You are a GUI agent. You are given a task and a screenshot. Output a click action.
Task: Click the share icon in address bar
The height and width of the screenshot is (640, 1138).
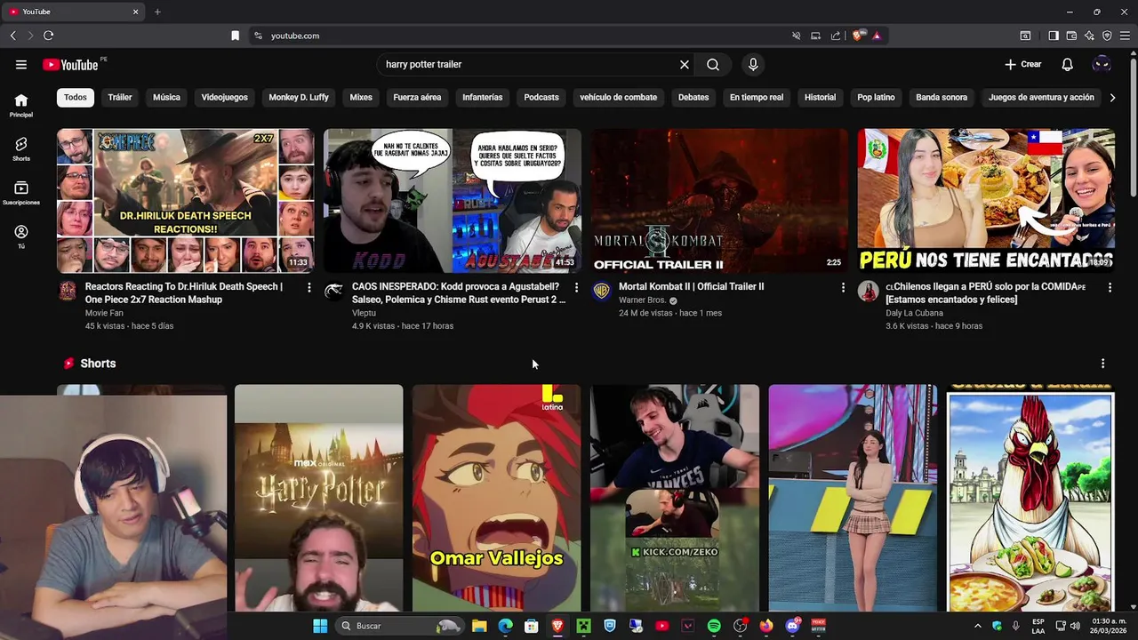(836, 36)
